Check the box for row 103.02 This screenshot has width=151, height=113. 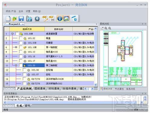coord(21,38)
